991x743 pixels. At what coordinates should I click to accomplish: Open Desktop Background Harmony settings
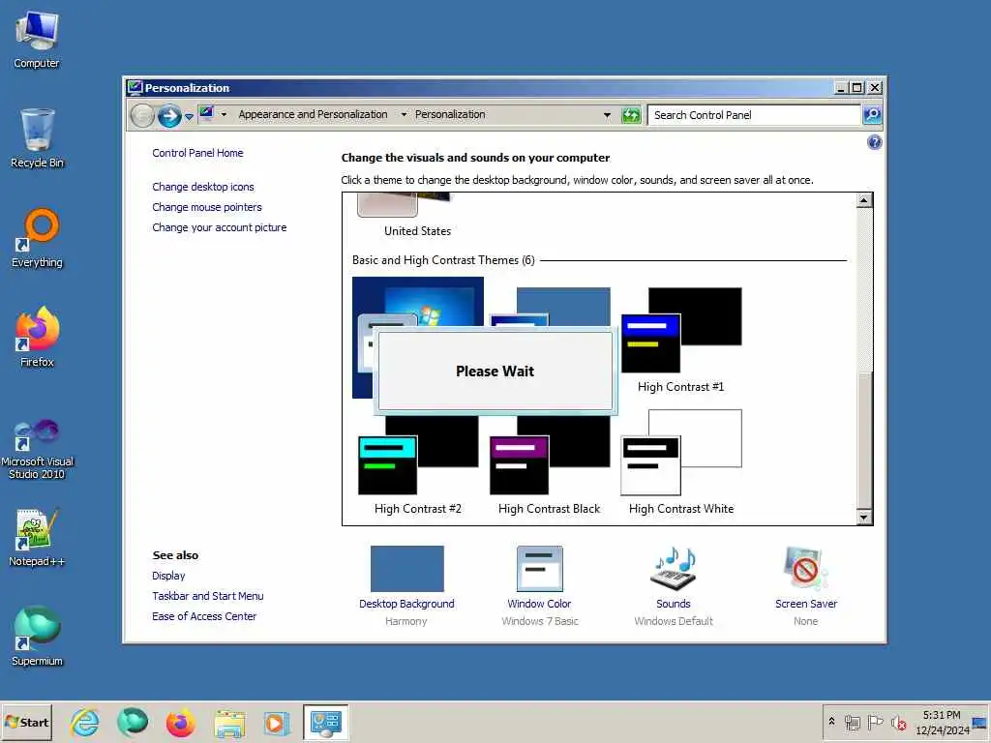tap(407, 585)
